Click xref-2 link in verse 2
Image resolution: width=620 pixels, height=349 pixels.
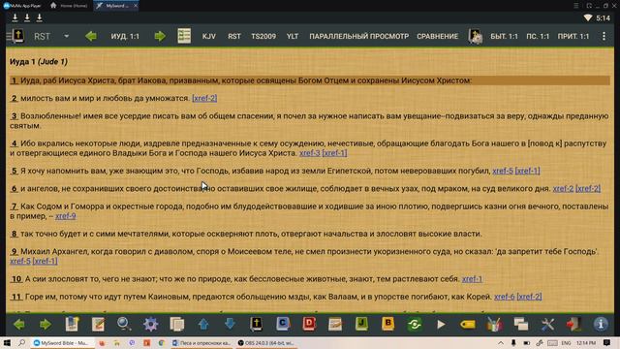pos(204,98)
